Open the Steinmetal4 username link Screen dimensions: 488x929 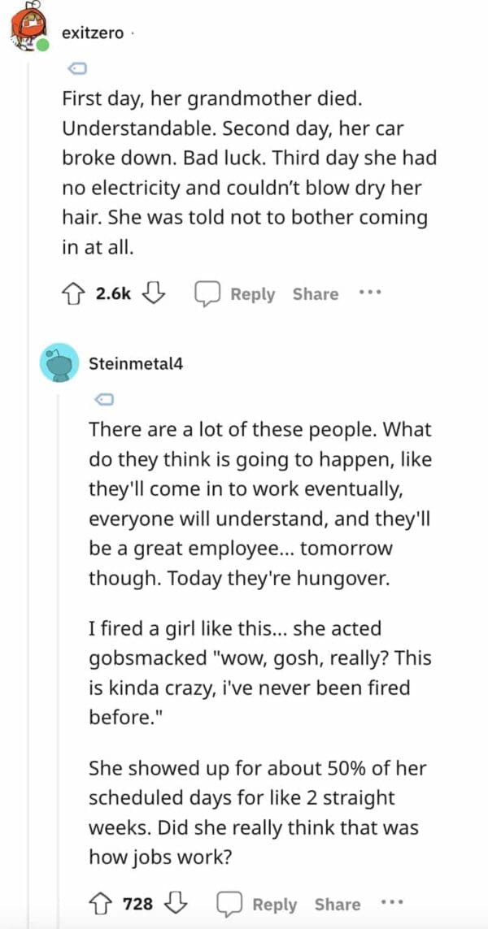(x=136, y=363)
